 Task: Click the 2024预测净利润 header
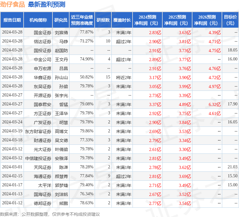point(147,20)
